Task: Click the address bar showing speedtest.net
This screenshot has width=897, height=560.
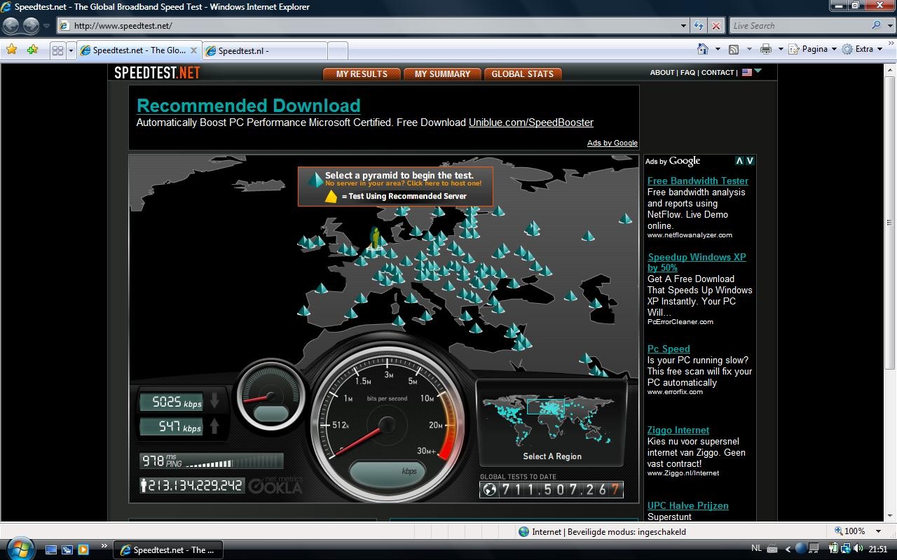Action: [368, 26]
